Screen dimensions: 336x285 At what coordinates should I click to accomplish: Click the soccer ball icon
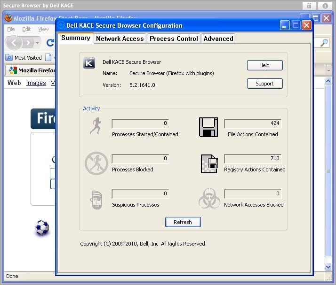(42, 228)
